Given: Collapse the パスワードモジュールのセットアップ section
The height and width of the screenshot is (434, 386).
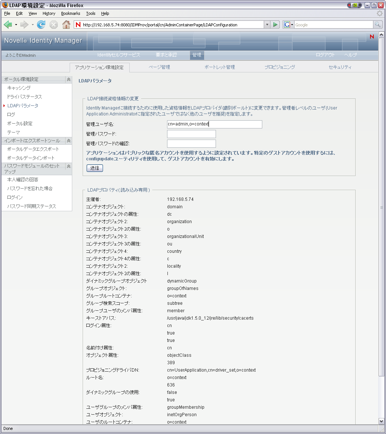Looking at the screenshot, I should click(69, 166).
